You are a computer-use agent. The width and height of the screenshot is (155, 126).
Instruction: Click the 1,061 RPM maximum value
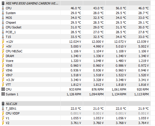[x=119, y=89]
